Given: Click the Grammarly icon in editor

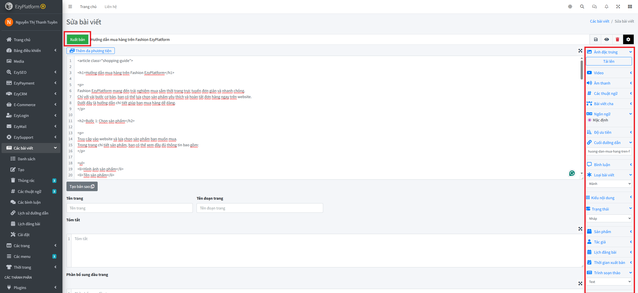Looking at the screenshot, I should [x=572, y=173].
